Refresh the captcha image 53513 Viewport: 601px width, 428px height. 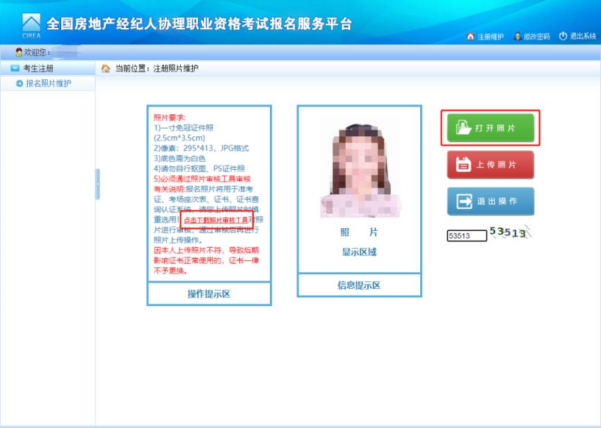510,232
